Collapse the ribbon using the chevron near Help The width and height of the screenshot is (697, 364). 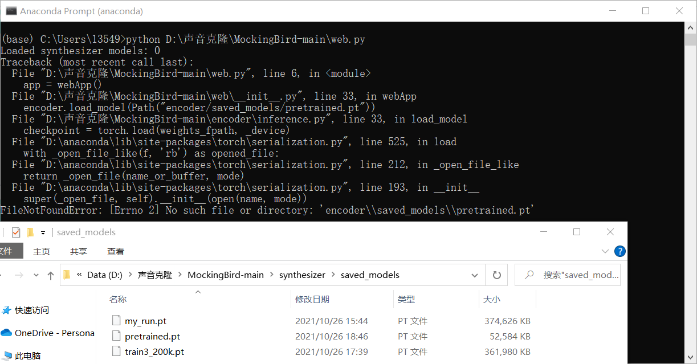click(605, 251)
